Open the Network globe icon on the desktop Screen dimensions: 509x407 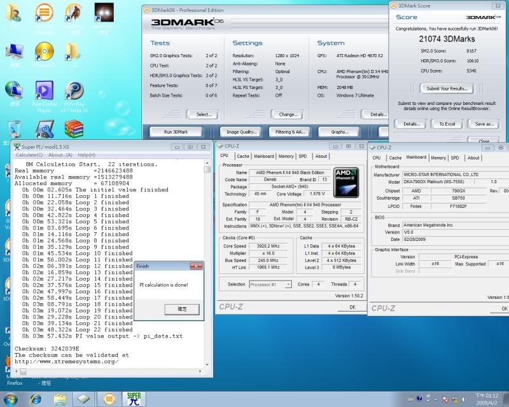[x=13, y=90]
